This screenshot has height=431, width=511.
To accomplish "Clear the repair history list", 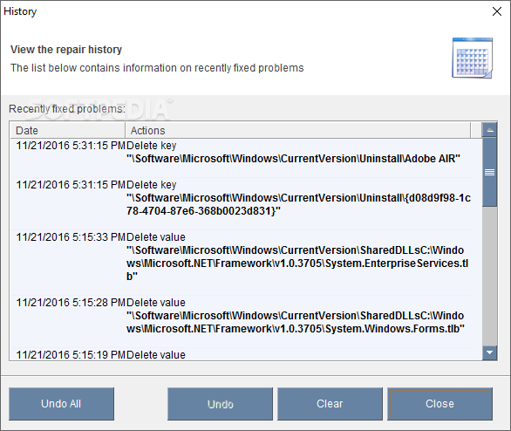I will [x=330, y=404].
